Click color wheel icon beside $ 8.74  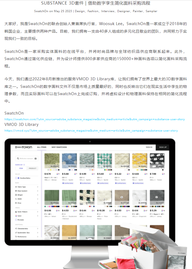pos(57,174)
